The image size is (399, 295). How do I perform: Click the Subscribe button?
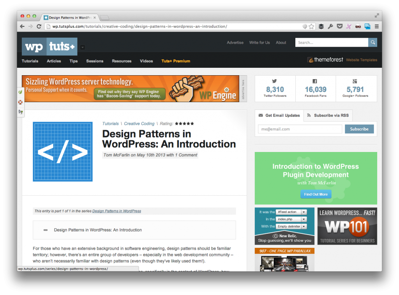click(x=359, y=129)
